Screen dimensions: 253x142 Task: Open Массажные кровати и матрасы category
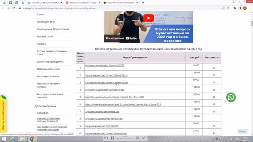click(x=48, y=85)
